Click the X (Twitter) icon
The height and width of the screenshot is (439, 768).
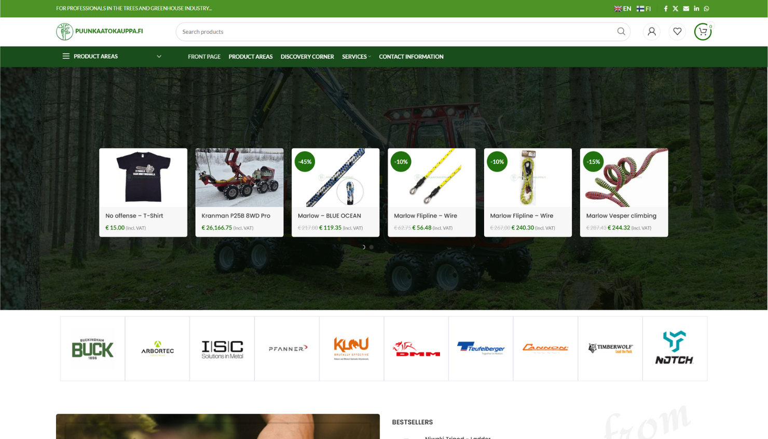click(x=676, y=9)
